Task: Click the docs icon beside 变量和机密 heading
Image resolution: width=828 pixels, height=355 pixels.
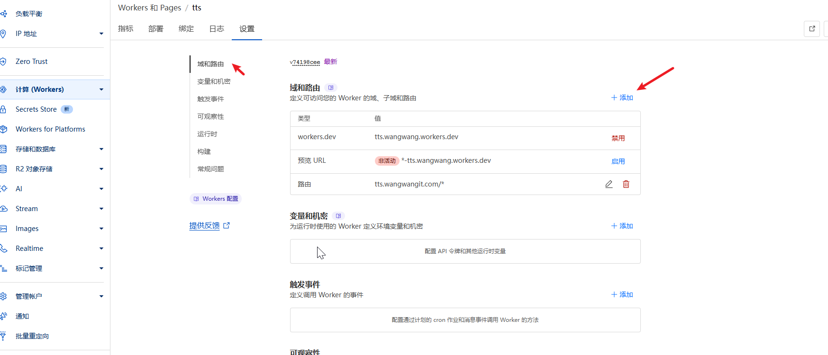Action: [x=338, y=216]
